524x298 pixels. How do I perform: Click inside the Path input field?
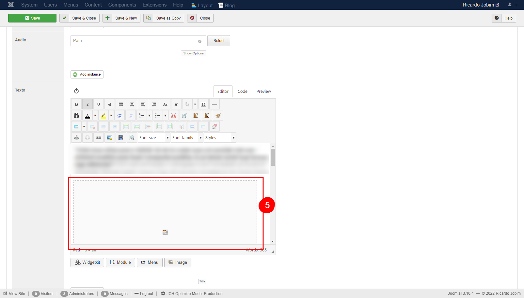tap(131, 41)
